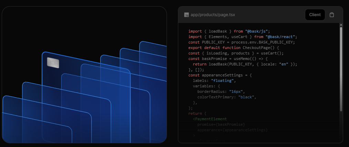Click the code panel vertical scrollbar
349x147 pixels.
pyautogui.click(x=341, y=69)
